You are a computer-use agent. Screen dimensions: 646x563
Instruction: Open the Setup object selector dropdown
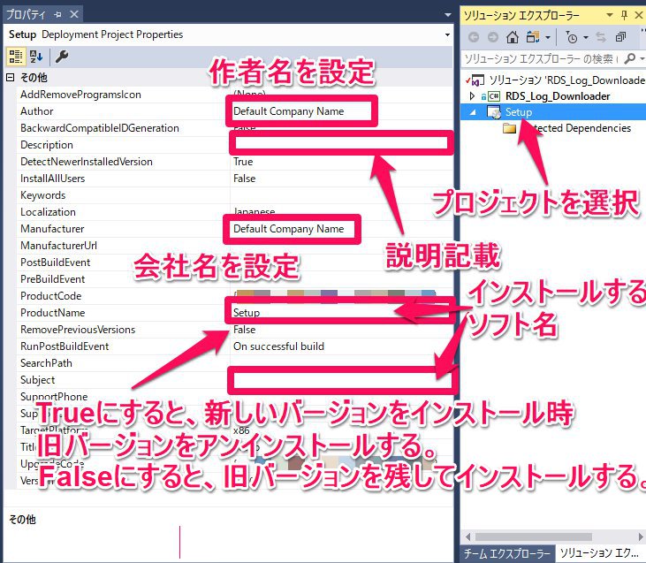pyautogui.click(x=447, y=34)
